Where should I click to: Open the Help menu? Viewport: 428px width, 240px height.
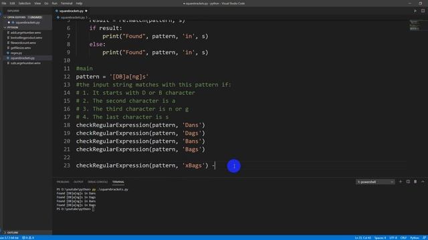point(79,3)
